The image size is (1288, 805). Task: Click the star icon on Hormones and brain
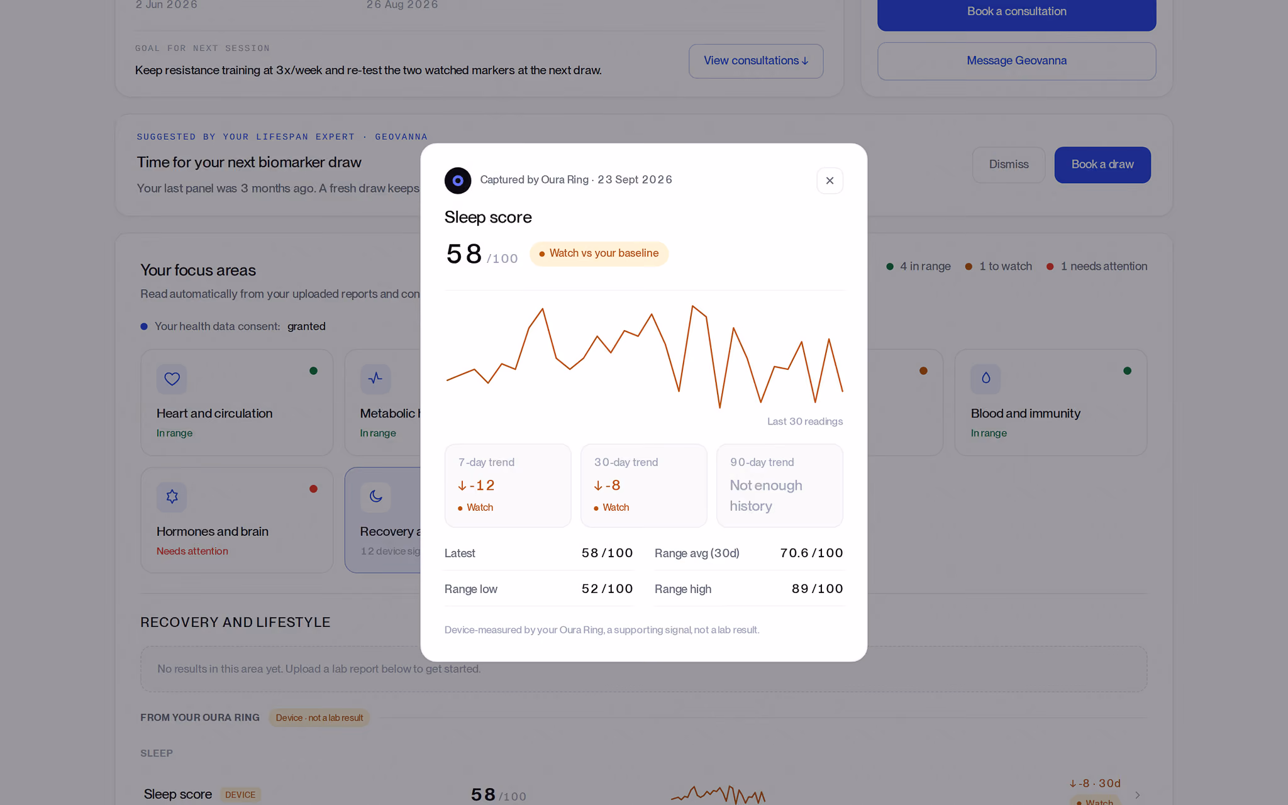click(172, 497)
